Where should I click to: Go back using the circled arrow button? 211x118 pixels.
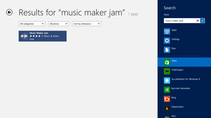click(9, 12)
